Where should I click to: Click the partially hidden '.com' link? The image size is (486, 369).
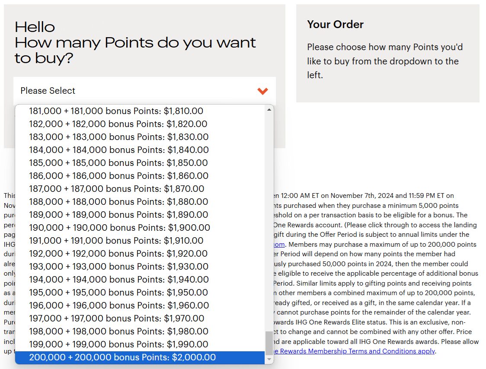279,245
